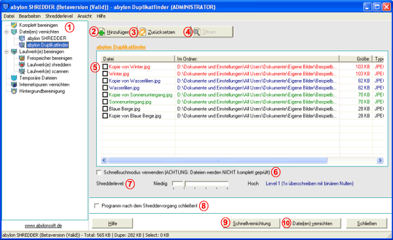
Task: Click the Zurücksetzen button
Action: [x=164, y=32]
